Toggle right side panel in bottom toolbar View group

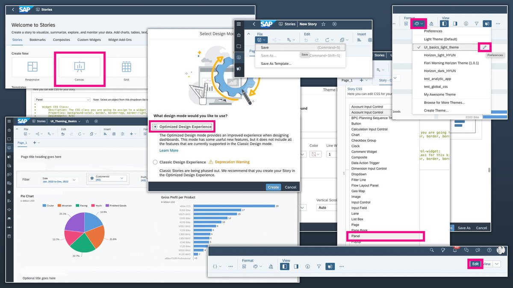296,266
